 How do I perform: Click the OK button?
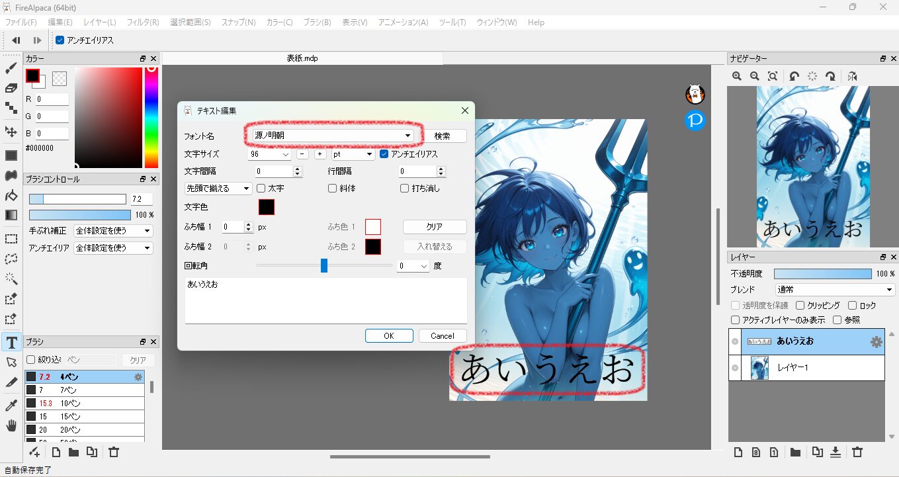pos(389,336)
